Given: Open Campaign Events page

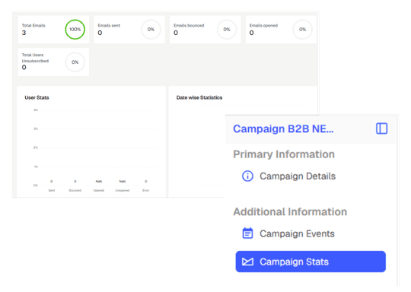Looking at the screenshot, I should (x=297, y=233).
